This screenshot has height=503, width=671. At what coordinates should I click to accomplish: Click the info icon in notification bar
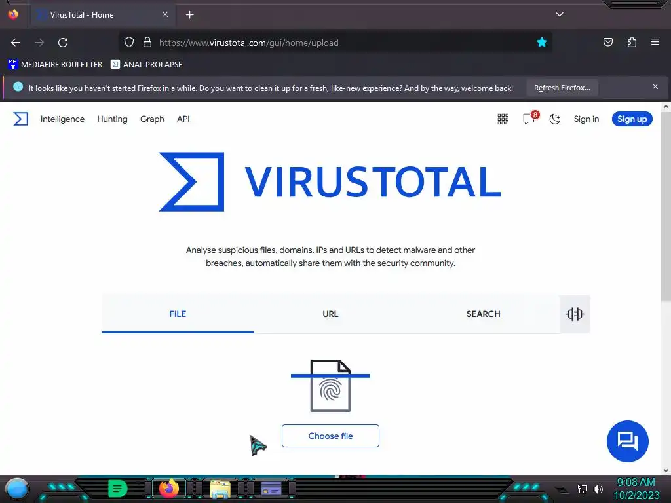18,86
